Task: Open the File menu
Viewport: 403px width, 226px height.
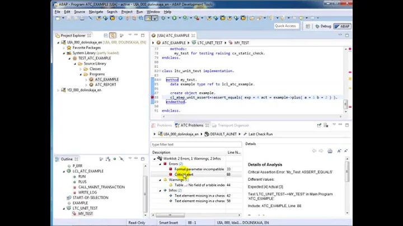Action: (57, 12)
